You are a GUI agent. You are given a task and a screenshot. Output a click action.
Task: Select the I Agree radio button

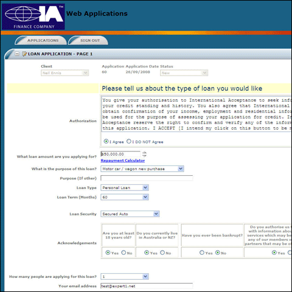(106, 141)
